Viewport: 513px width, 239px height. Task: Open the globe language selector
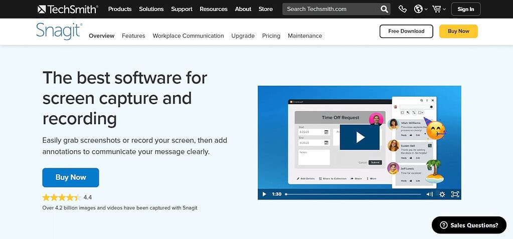point(418,9)
